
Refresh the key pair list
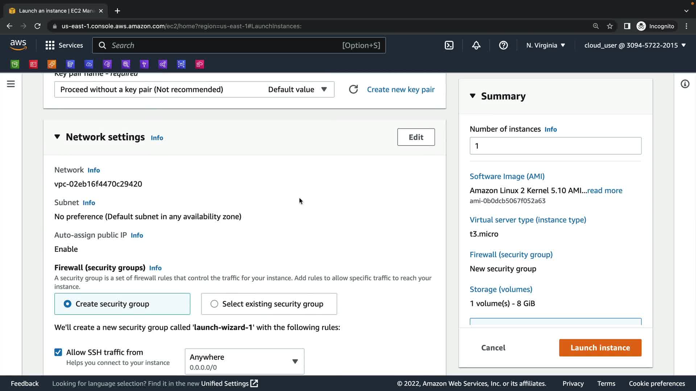point(353,89)
